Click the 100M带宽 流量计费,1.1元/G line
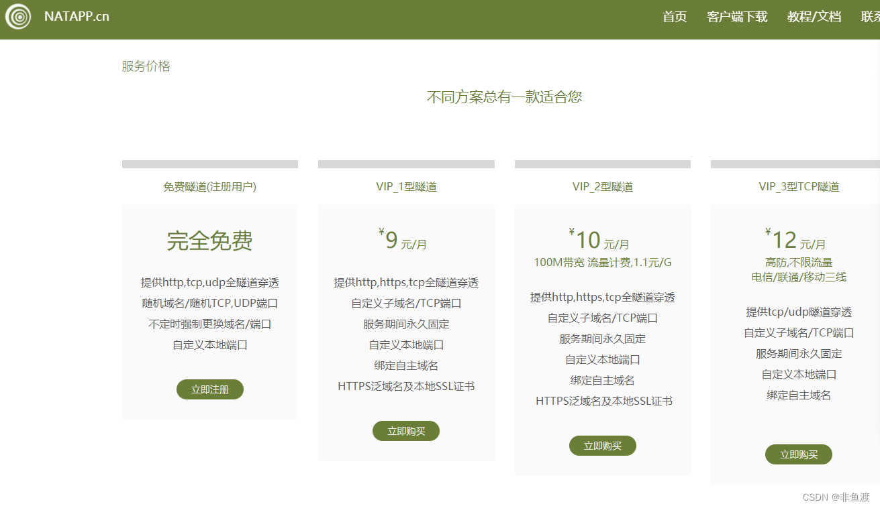This screenshot has width=880, height=508. pos(603,263)
